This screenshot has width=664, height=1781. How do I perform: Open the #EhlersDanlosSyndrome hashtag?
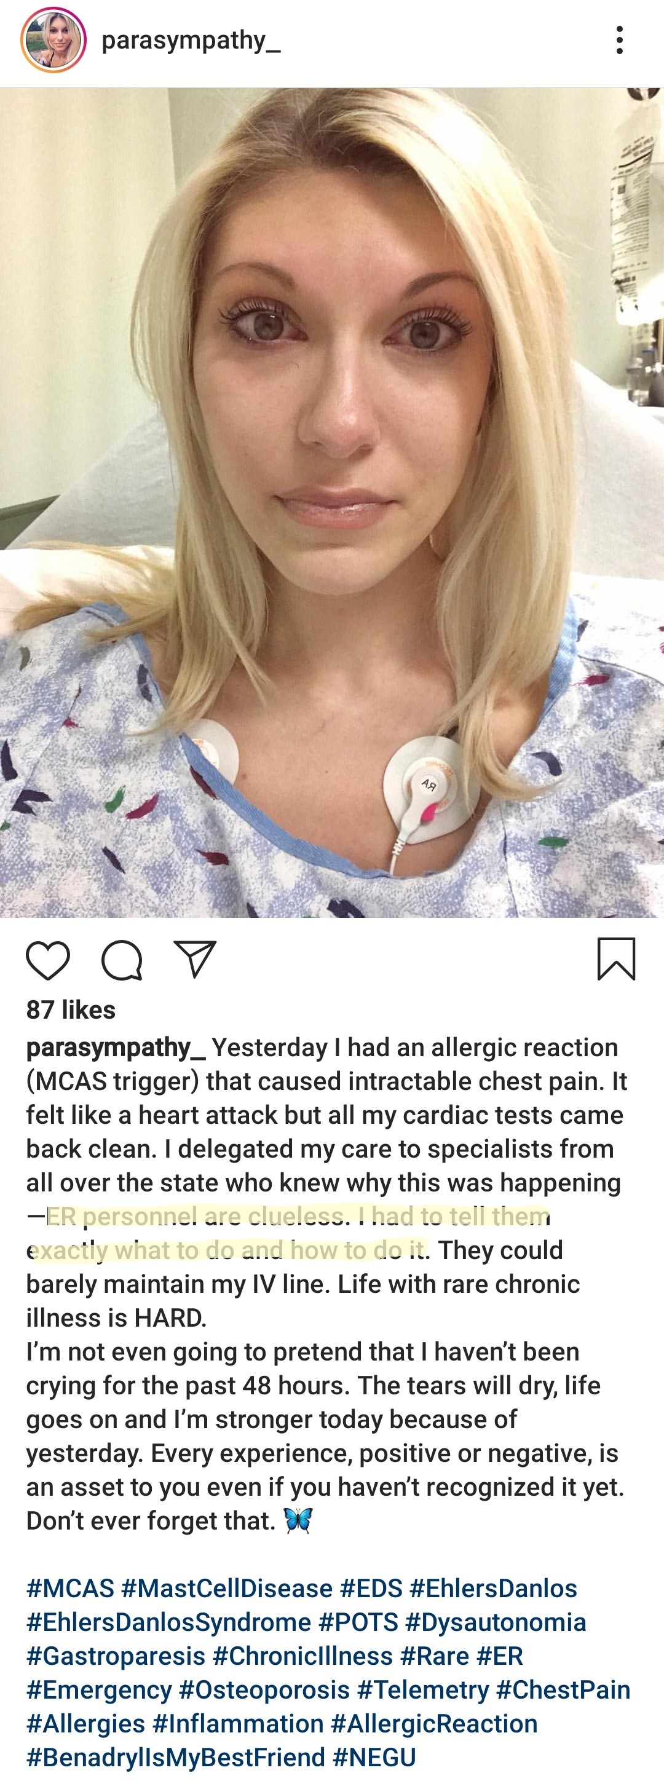click(168, 1622)
